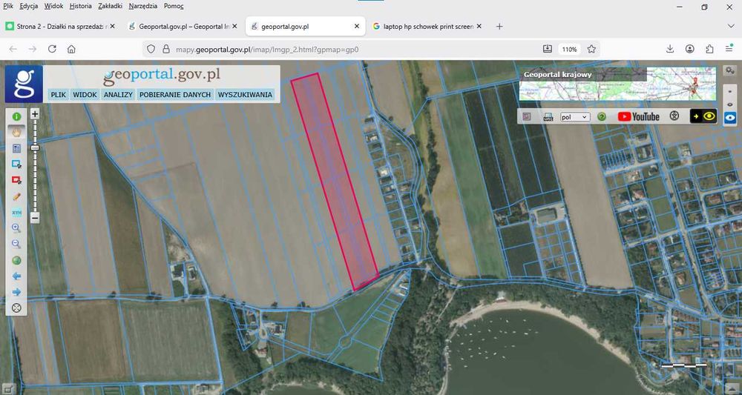Screen dimensions: 742x395
Task: Select the hand pan tool
Action: 16,133
